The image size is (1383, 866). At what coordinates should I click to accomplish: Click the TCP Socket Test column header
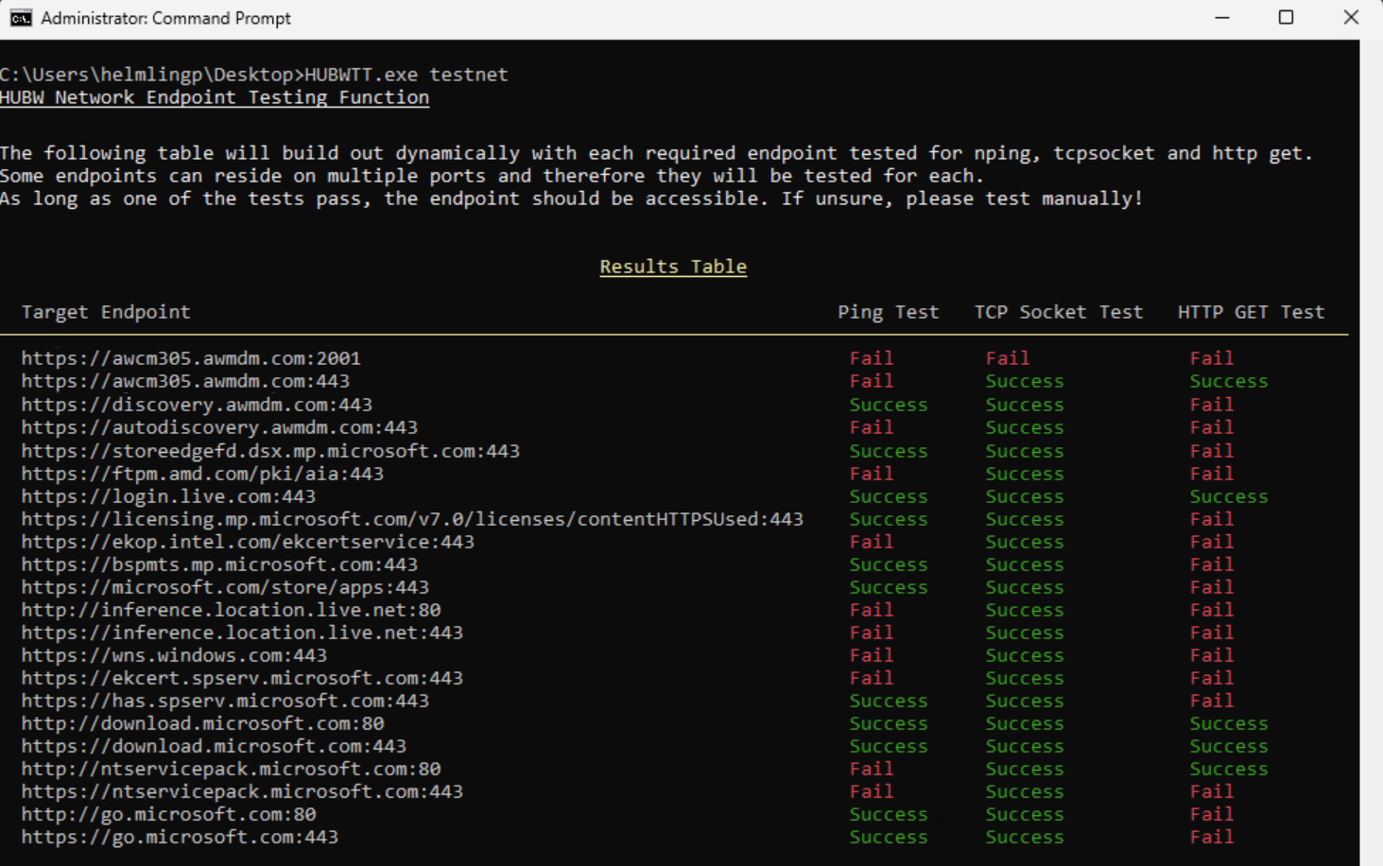1058,311
